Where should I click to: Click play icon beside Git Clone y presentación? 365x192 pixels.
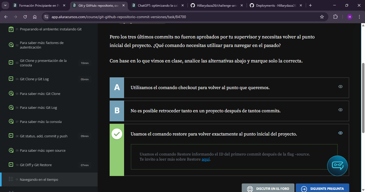(11, 63)
